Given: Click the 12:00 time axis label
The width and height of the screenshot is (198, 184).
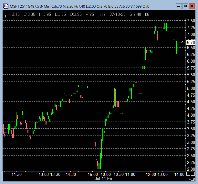Looking at the screenshot, I should (x=151, y=174).
